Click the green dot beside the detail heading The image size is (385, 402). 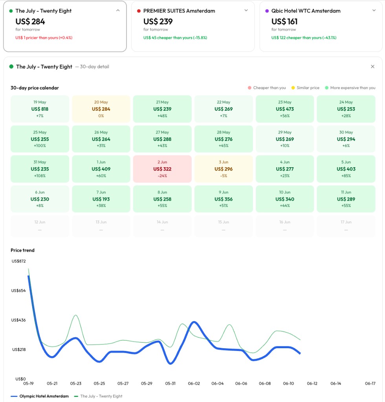pyautogui.click(x=11, y=67)
